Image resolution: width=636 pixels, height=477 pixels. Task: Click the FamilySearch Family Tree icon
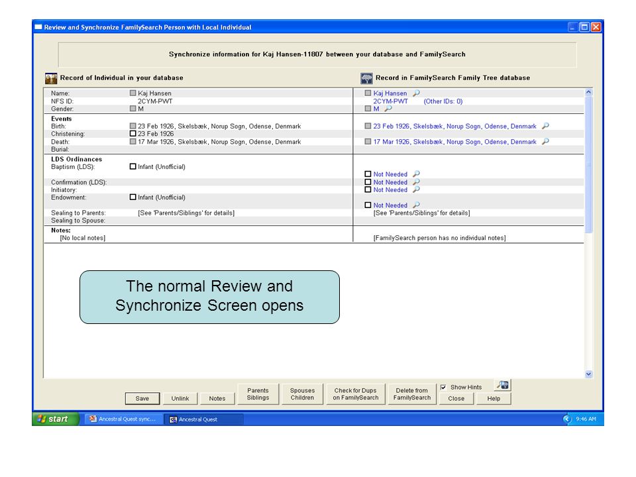(366, 78)
